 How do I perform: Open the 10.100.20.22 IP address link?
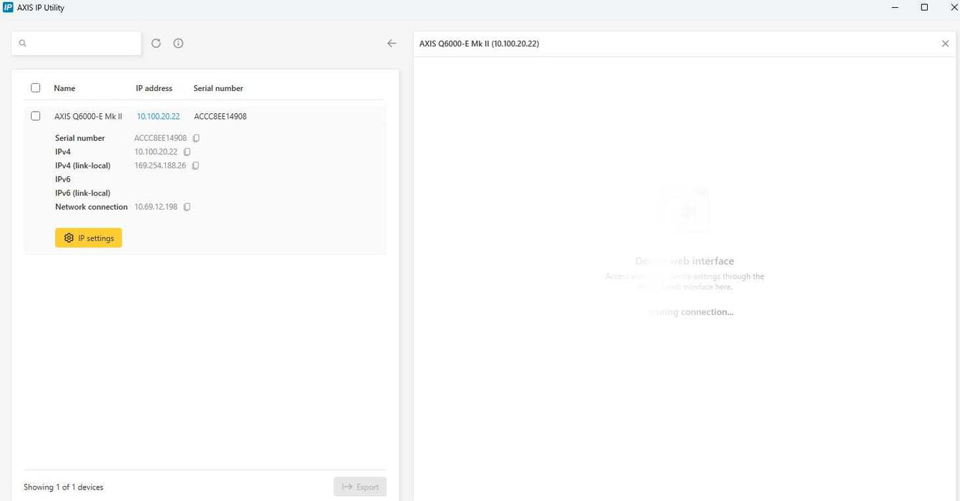click(158, 116)
